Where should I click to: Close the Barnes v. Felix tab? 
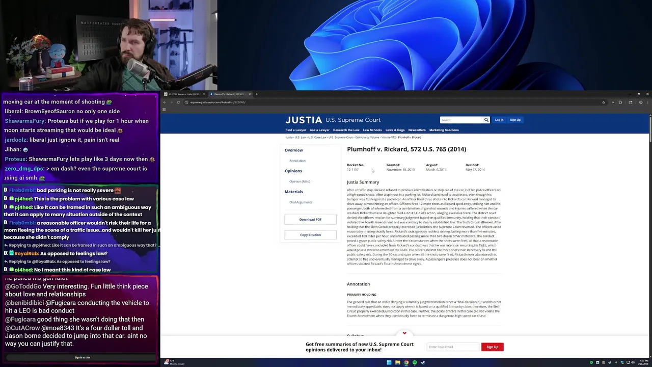click(204, 94)
